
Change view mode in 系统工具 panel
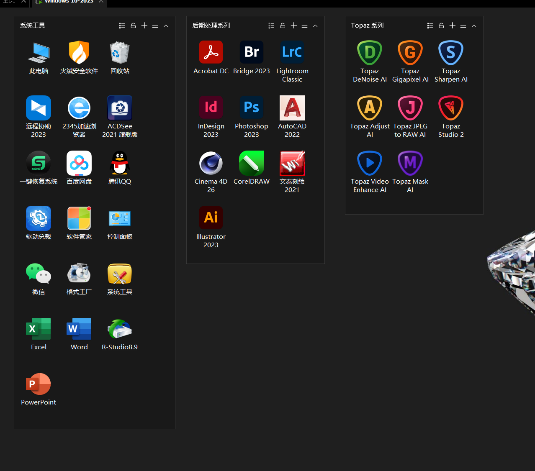[x=122, y=26]
